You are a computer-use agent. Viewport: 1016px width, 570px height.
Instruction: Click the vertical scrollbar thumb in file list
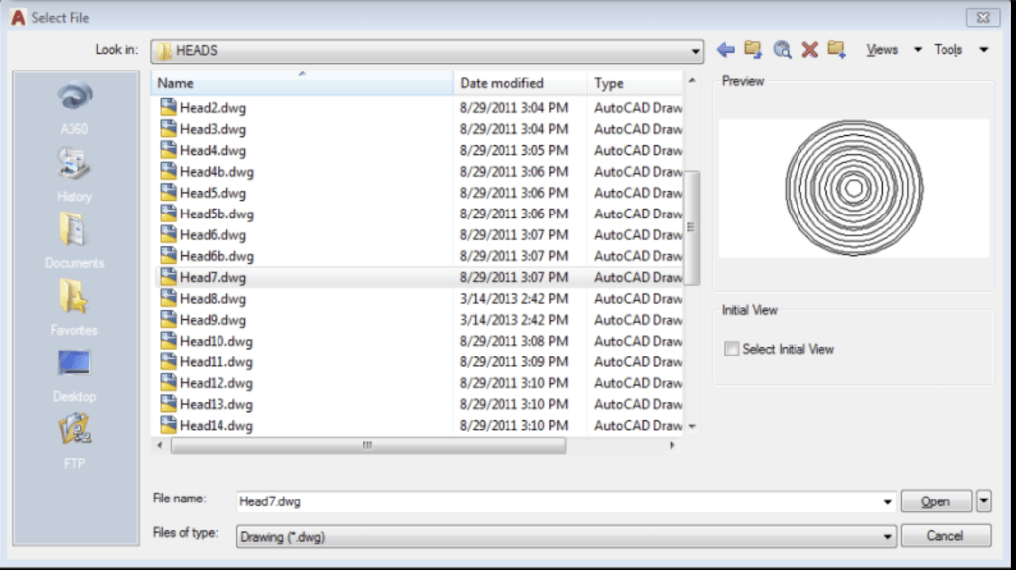692,227
